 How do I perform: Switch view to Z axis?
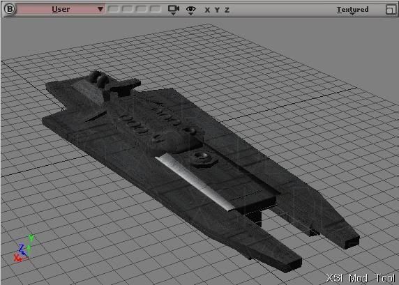(227, 10)
